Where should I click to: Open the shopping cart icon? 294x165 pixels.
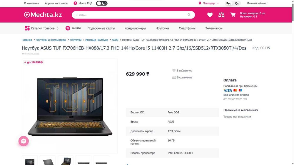click(233, 15)
